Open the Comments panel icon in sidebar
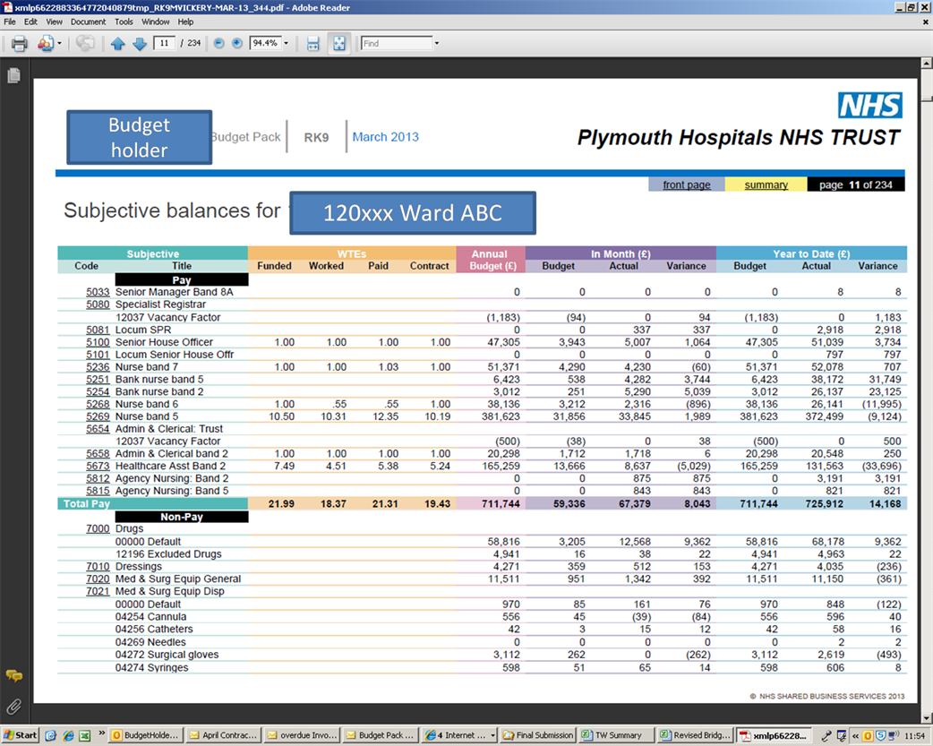Image resolution: width=933 pixels, height=746 pixels. 13,676
